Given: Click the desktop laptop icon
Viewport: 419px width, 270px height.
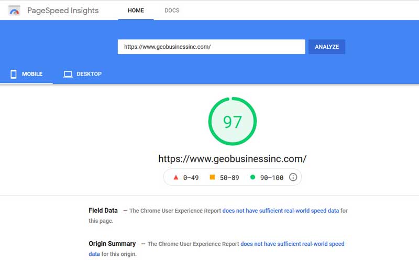Looking at the screenshot, I should [68, 74].
